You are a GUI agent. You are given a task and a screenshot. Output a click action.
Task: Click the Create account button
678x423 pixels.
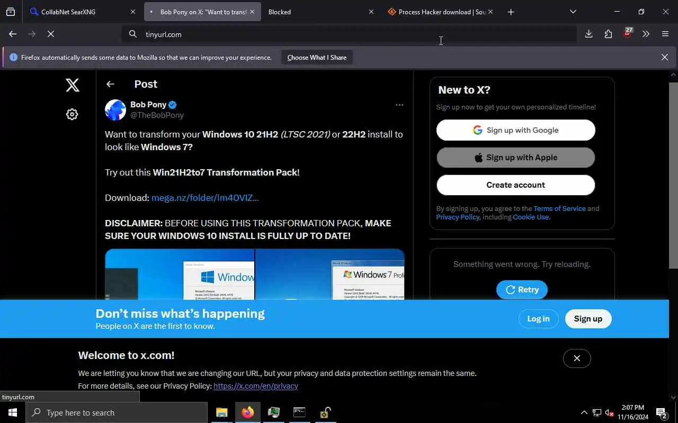tap(515, 185)
